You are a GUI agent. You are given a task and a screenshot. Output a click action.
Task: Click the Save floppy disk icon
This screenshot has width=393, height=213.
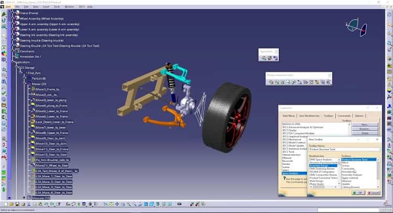click(x=17, y=204)
